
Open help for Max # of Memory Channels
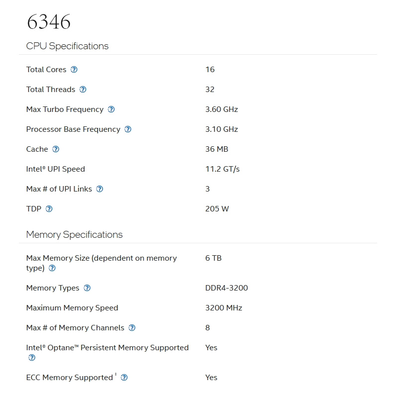(x=132, y=328)
